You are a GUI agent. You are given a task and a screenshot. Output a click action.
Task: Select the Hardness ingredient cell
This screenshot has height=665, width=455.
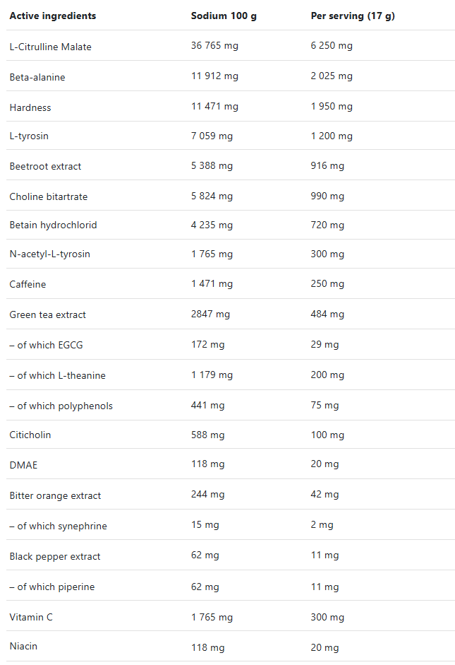pyautogui.click(x=30, y=107)
